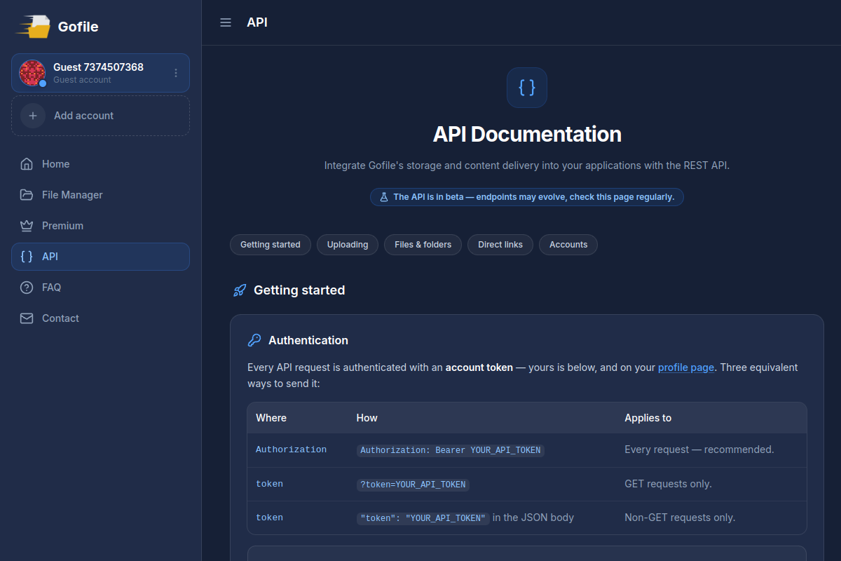Viewport: 841px width, 561px height.
Task: Click the Getting started section heading
Action: point(299,290)
